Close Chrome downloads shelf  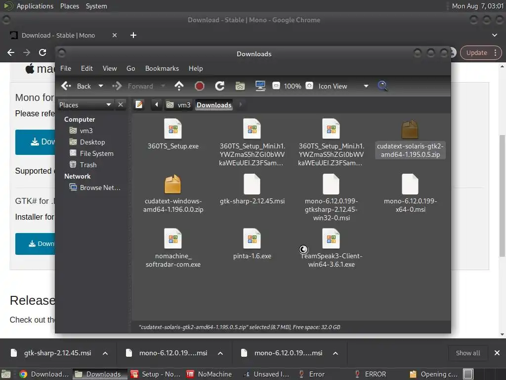(497, 353)
